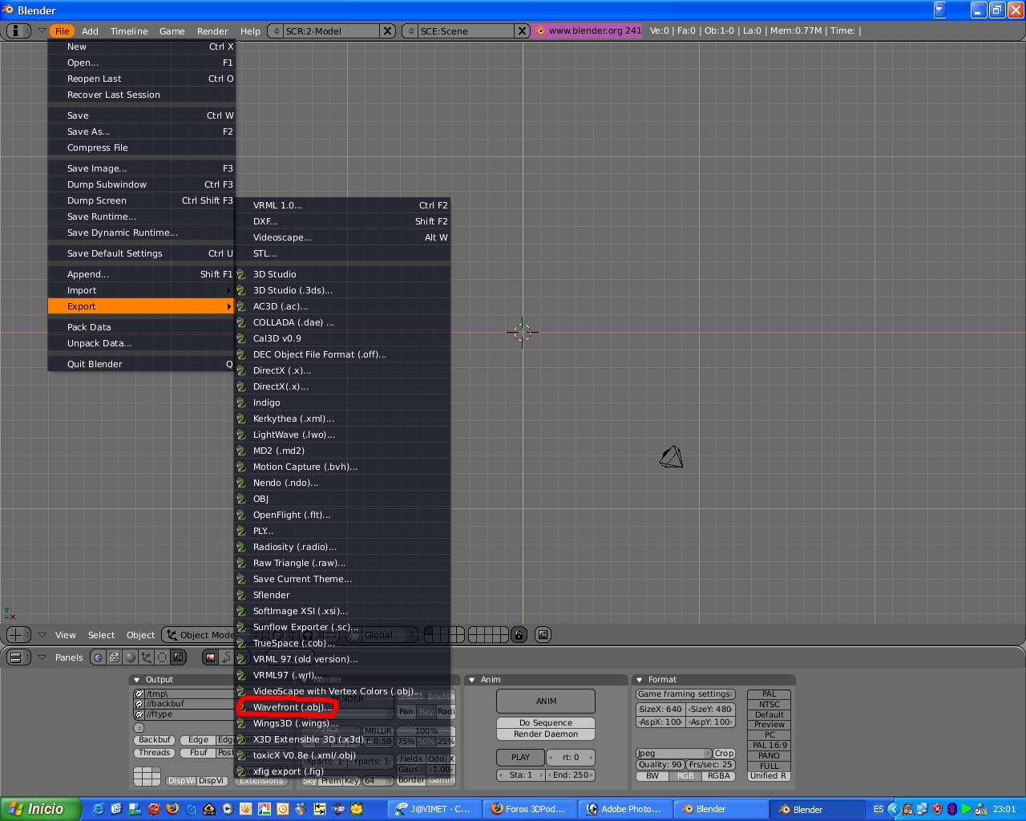Collapse the Panels header triangle
1026x821 pixels.
coord(42,657)
